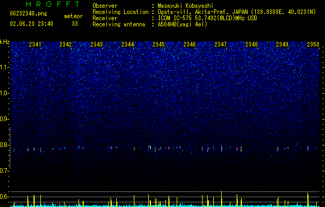Click the ICOM IC-575 53.7492 MHz USB text

(x=207, y=18)
